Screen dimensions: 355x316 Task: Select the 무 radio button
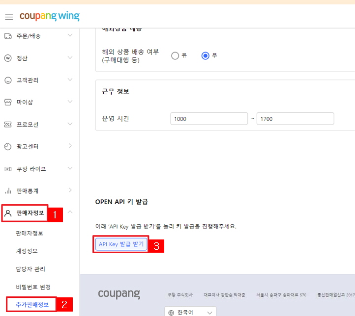point(206,55)
